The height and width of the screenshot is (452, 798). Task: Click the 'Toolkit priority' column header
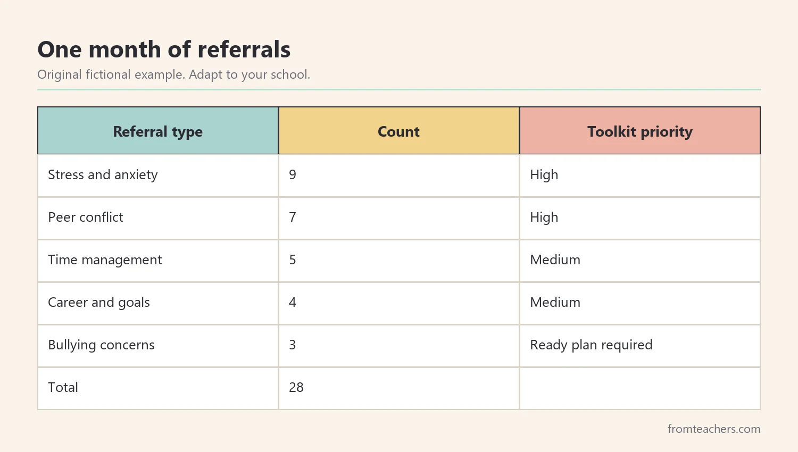pos(640,131)
